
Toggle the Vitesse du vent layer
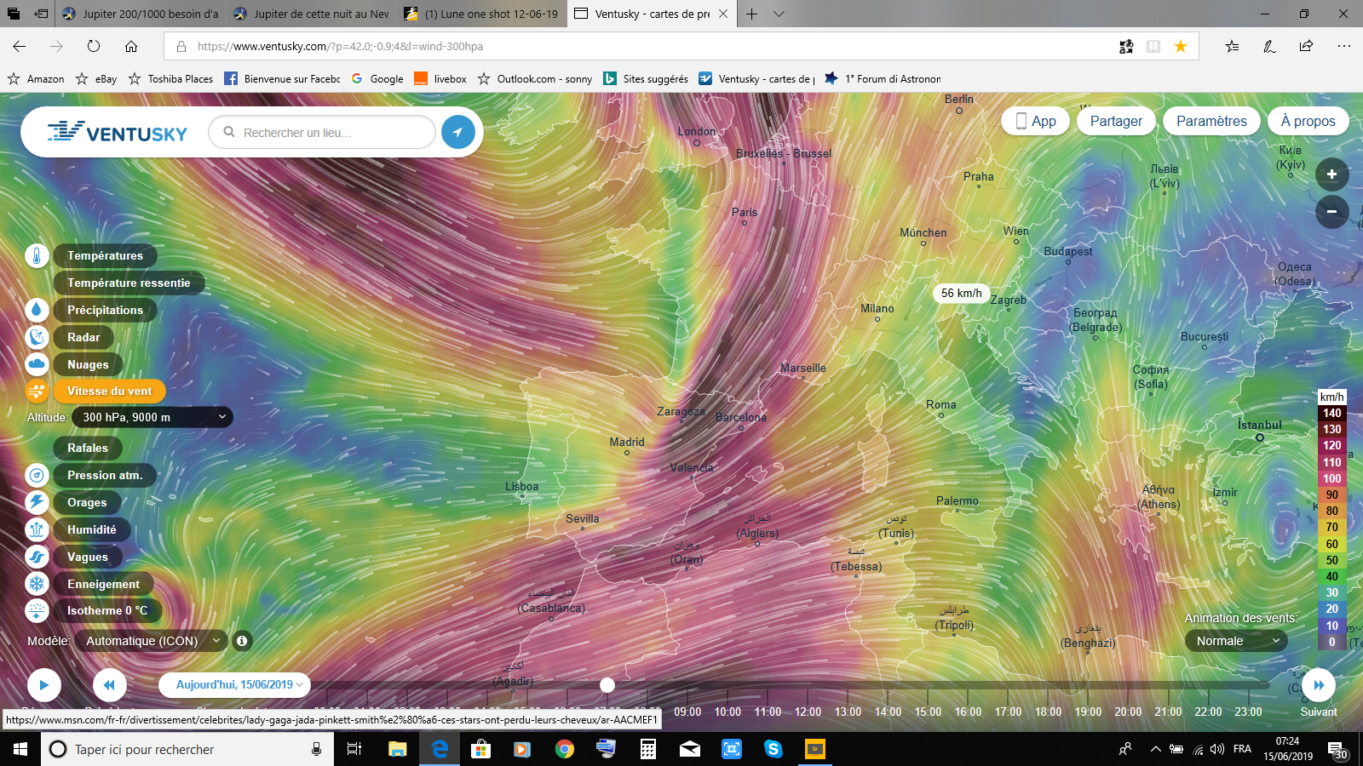[109, 391]
